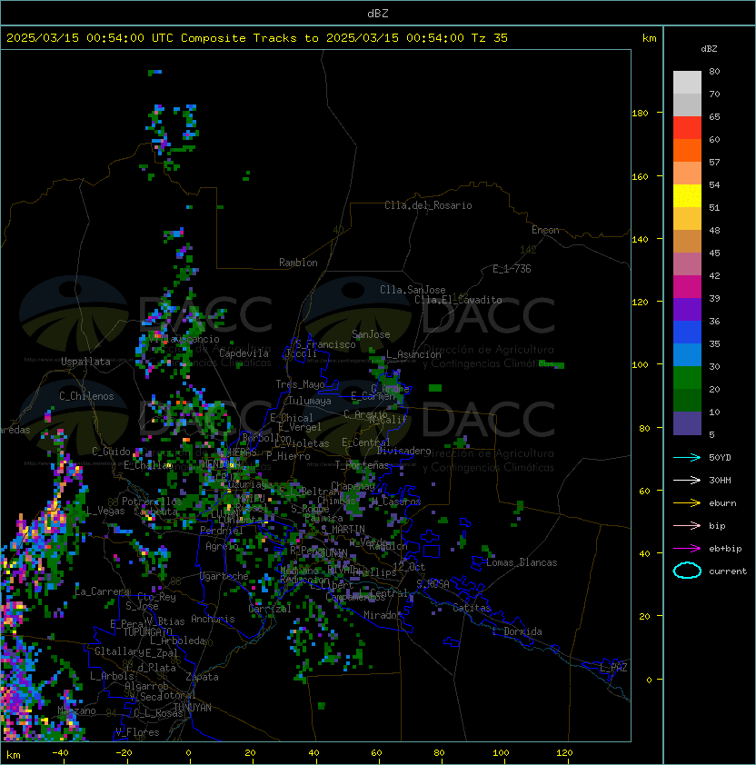Click the 'L_PAZ' map label
The image size is (756, 765).
coord(613,668)
